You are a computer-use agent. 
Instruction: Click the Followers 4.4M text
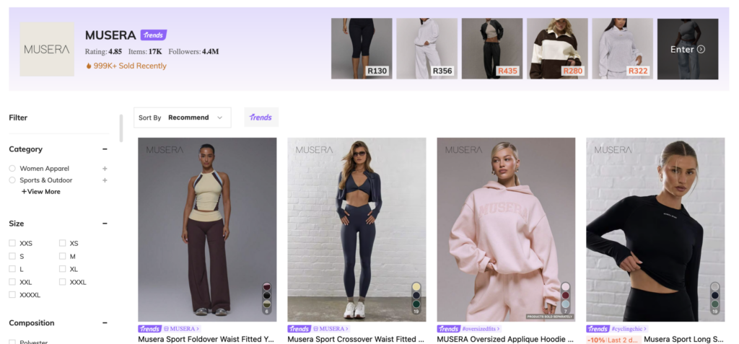coord(193,52)
